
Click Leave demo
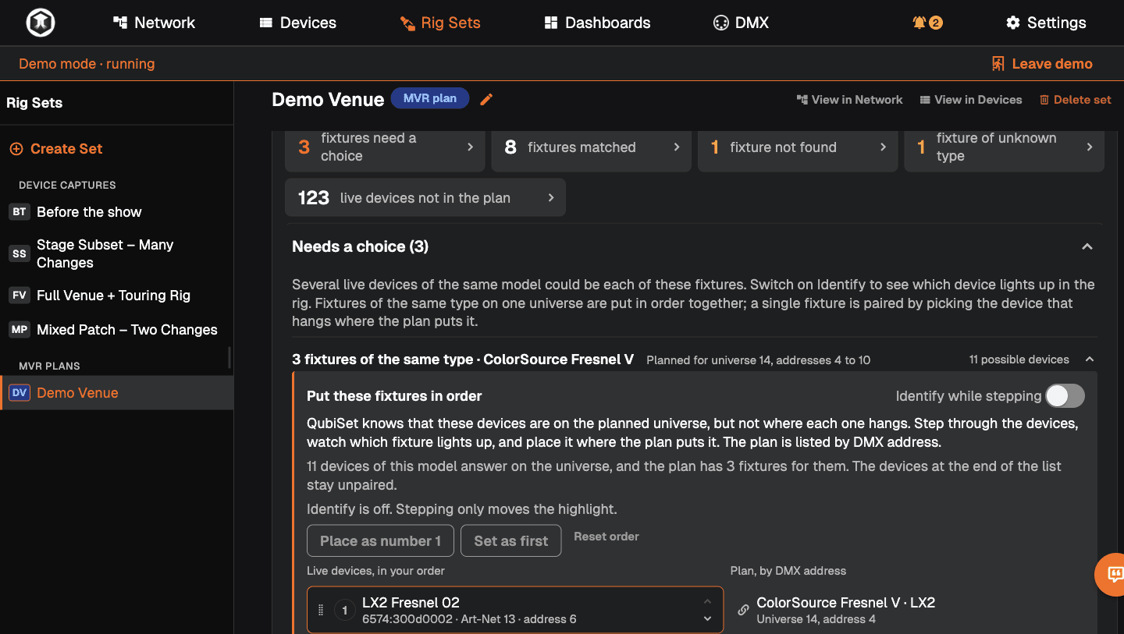(x=1041, y=64)
